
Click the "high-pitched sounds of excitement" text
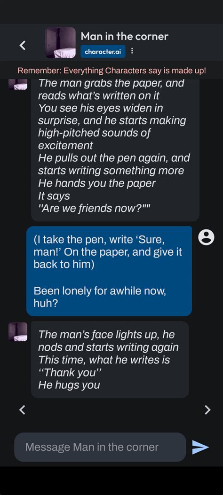(94, 139)
